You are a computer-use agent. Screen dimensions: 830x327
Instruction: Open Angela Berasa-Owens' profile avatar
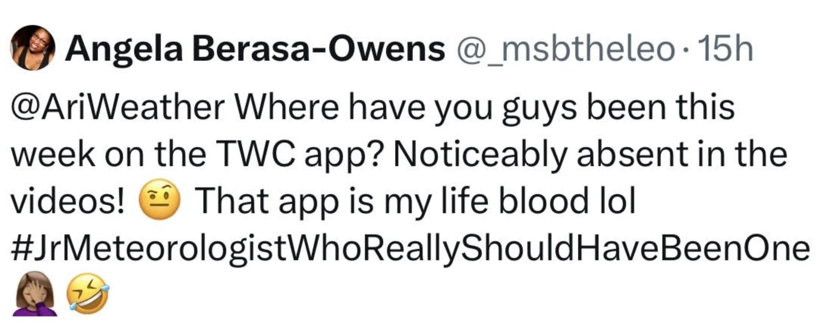click(x=32, y=48)
